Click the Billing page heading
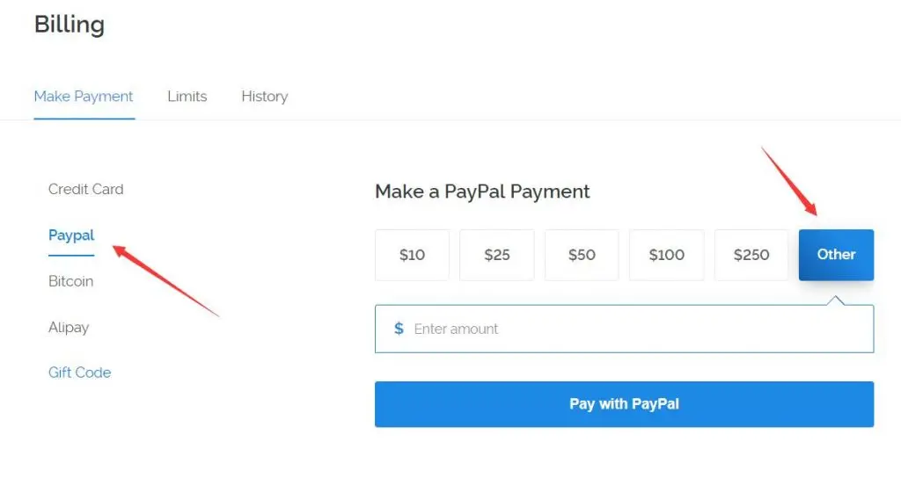Screen dimensions: 901x478 click(x=70, y=25)
